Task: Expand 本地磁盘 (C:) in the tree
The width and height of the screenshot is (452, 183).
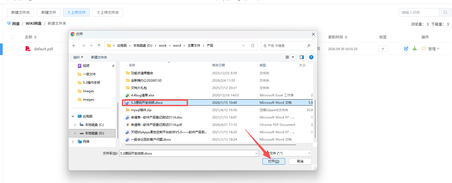Action: 75,125
